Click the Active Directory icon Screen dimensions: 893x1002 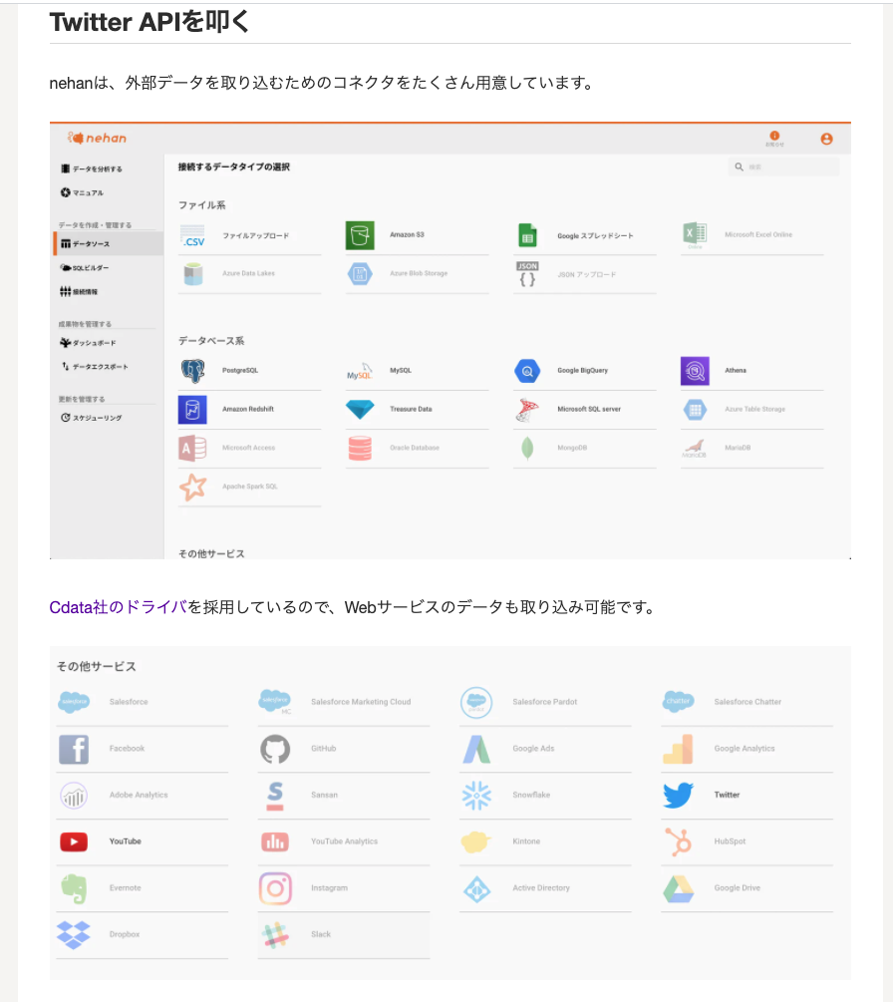tap(476, 889)
